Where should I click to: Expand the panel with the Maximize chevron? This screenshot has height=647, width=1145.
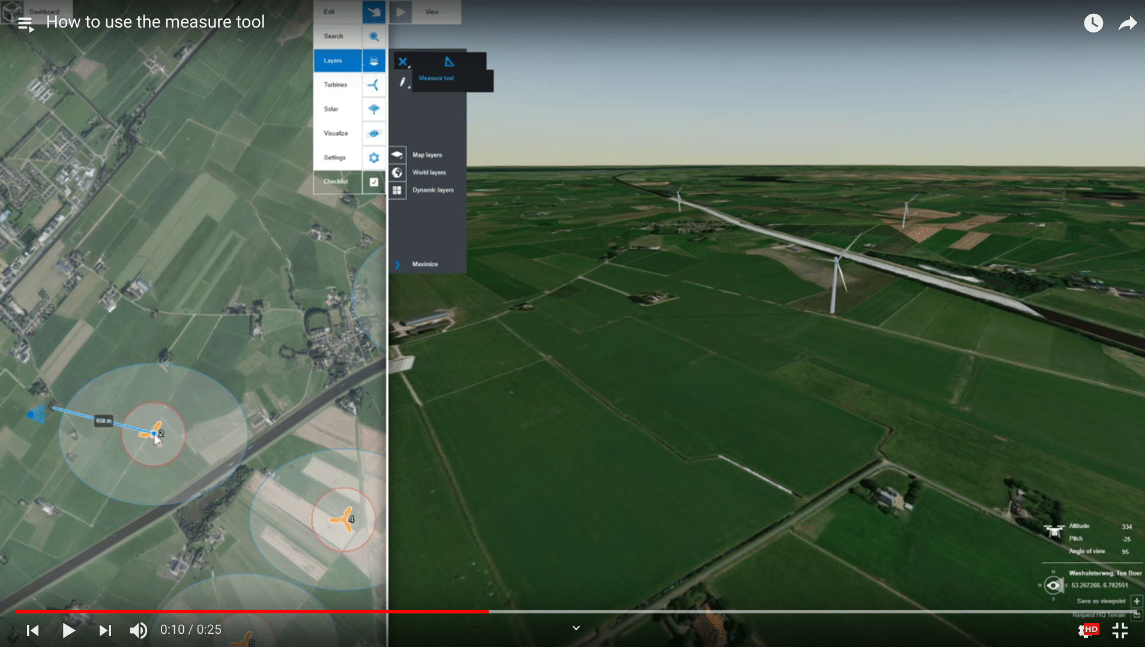[397, 264]
